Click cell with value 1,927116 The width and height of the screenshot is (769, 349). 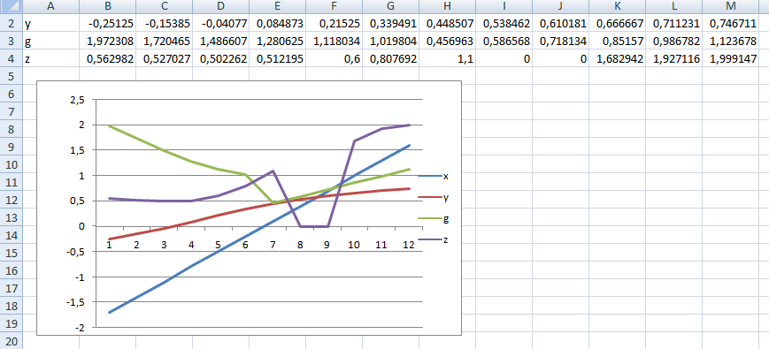pos(673,58)
